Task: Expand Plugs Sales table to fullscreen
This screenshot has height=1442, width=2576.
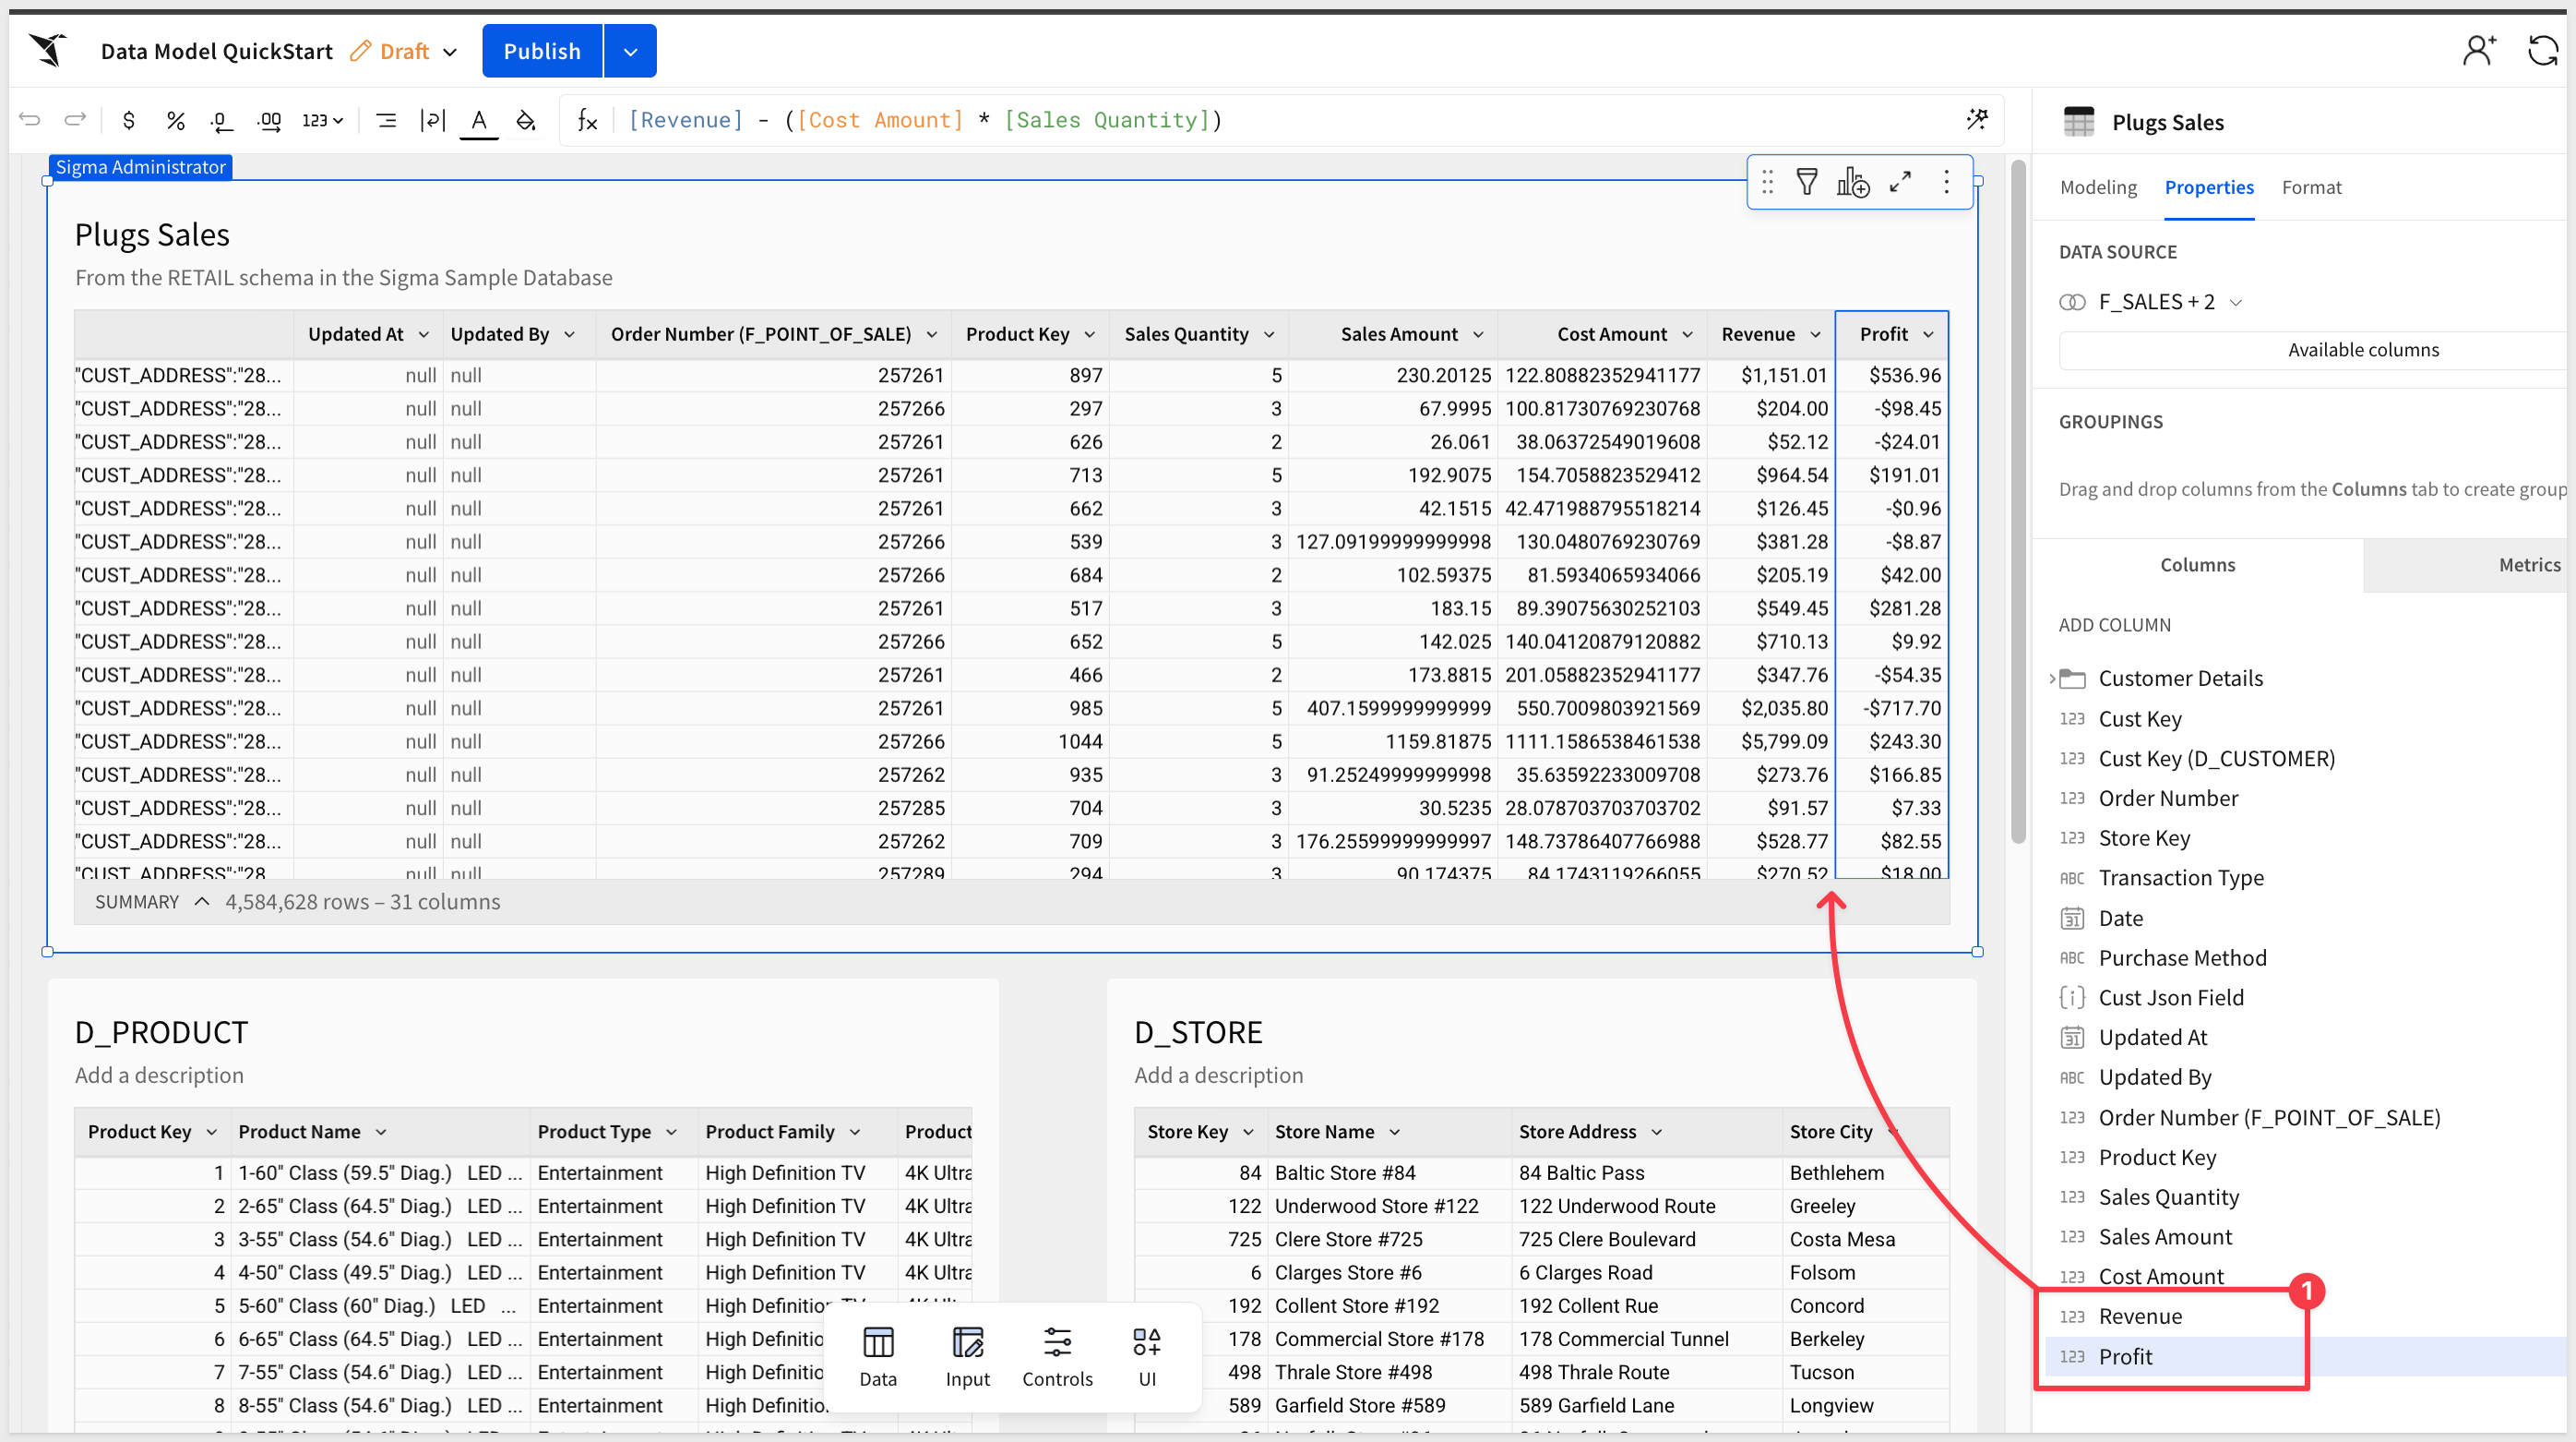Action: pyautogui.click(x=1900, y=181)
